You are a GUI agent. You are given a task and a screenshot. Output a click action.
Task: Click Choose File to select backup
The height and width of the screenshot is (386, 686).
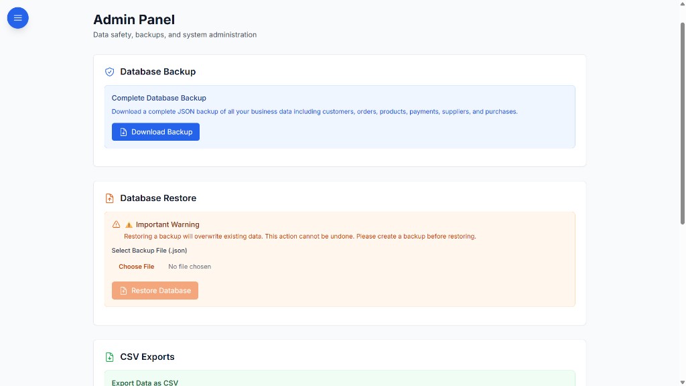(x=137, y=267)
